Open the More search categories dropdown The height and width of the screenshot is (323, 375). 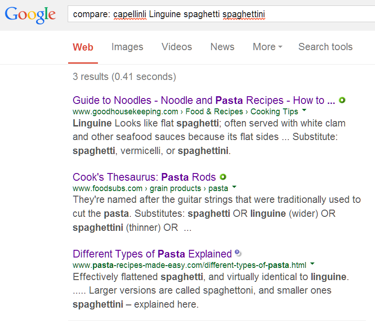(x=268, y=47)
